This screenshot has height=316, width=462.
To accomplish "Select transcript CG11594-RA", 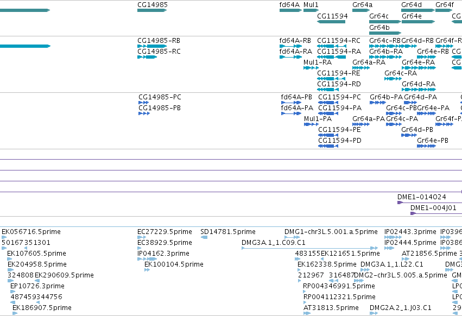I will click(x=332, y=57).
